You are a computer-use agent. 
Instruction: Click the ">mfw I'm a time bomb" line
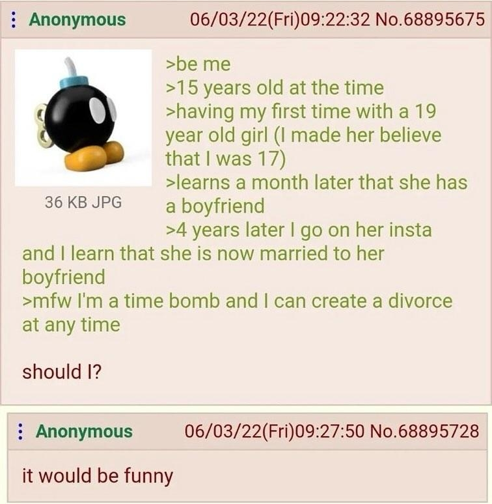(x=238, y=301)
